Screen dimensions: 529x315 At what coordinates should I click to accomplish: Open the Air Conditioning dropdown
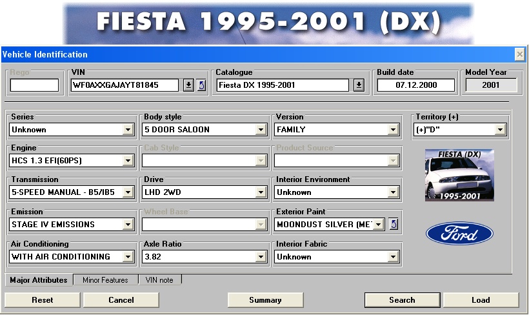click(128, 257)
